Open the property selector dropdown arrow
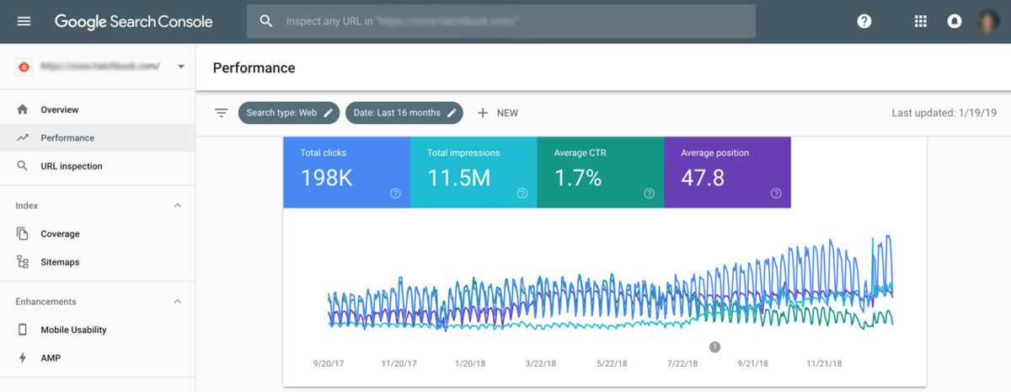 [181, 66]
